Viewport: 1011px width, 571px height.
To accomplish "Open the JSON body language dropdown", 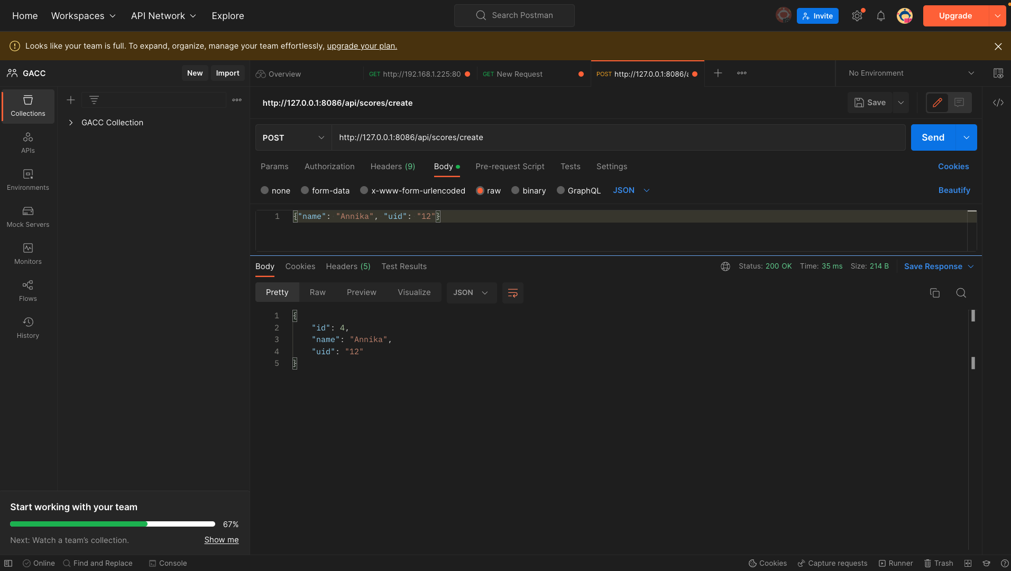I will 630,190.
